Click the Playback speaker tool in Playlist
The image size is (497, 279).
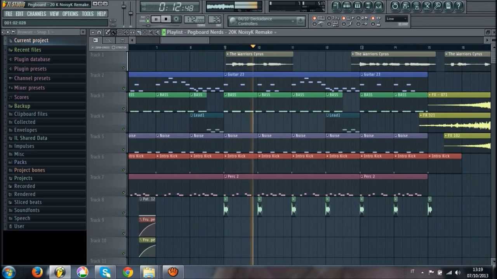click(x=157, y=32)
